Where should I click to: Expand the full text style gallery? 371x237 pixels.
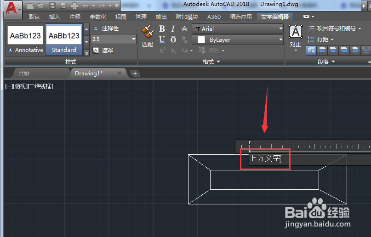tap(86, 53)
